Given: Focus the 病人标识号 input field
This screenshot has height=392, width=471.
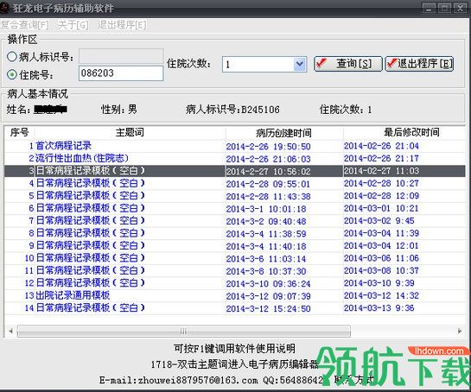Looking at the screenshot, I should click(121, 56).
